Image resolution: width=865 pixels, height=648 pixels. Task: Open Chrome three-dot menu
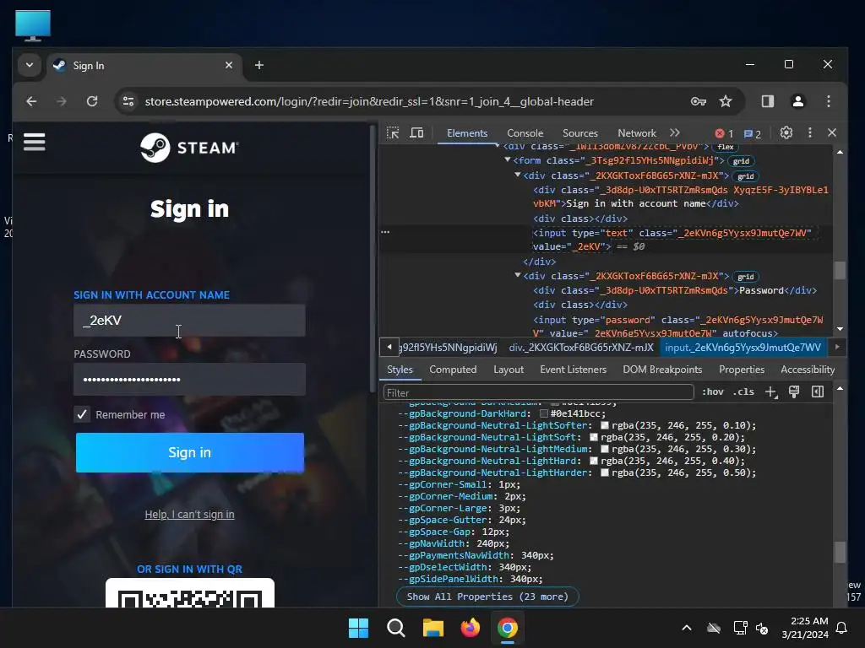[829, 101]
